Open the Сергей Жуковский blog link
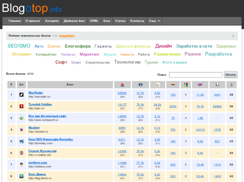The width and height of the screenshot is (244, 182). click(43, 151)
